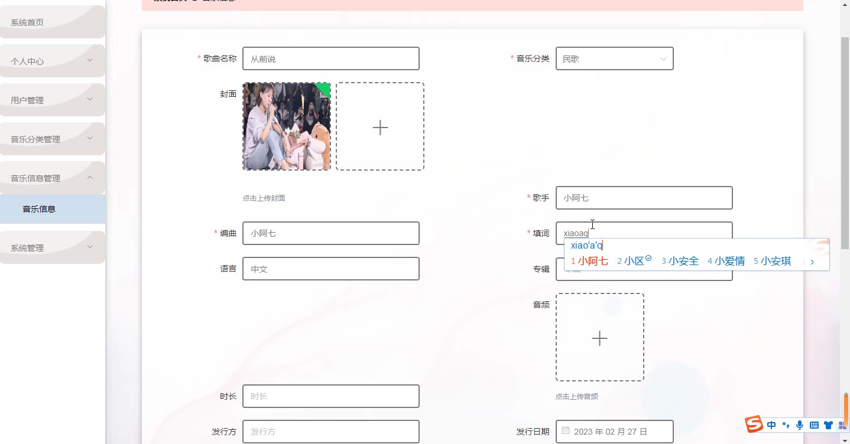Click into the 编曲 input field

point(331,233)
